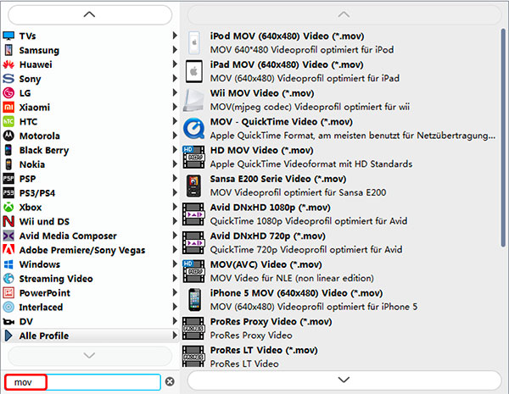509x394 pixels.
Task: Click the MOV(AVC) HD film icon
Action: tap(193, 271)
